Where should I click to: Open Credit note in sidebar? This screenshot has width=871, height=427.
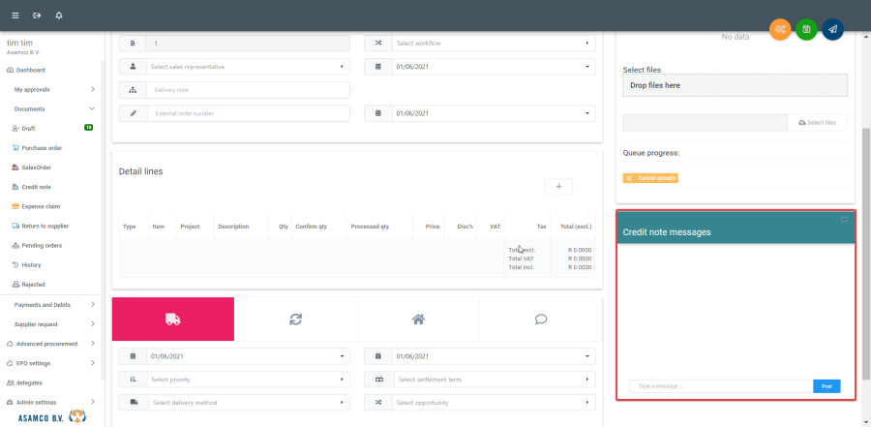(x=36, y=187)
